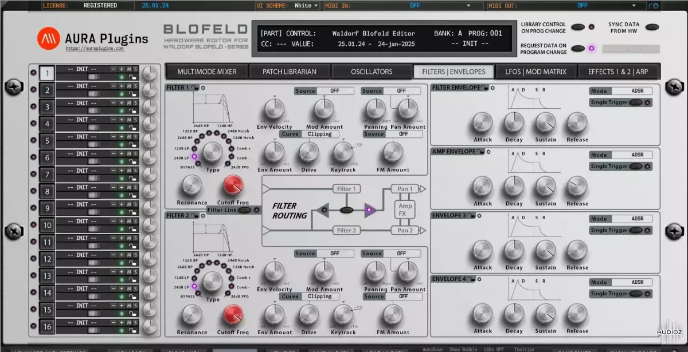The width and height of the screenshot is (688, 352).
Task: Click the minus icon on part 7 row
Action: (x=114, y=171)
